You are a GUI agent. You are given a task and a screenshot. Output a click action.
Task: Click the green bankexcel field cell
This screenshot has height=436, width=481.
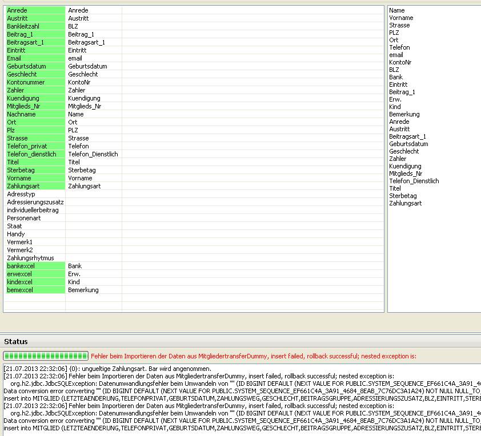34,266
